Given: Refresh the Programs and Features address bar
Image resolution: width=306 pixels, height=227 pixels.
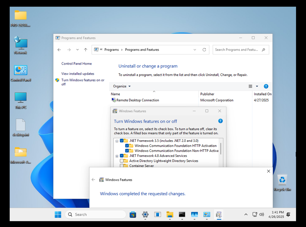Looking at the screenshot, I should 204,50.
